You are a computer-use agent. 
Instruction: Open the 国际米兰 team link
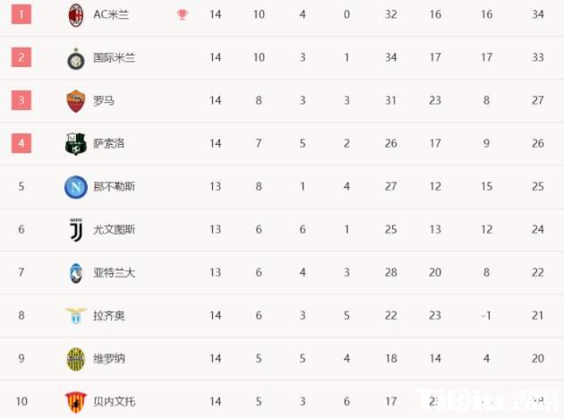(x=115, y=57)
